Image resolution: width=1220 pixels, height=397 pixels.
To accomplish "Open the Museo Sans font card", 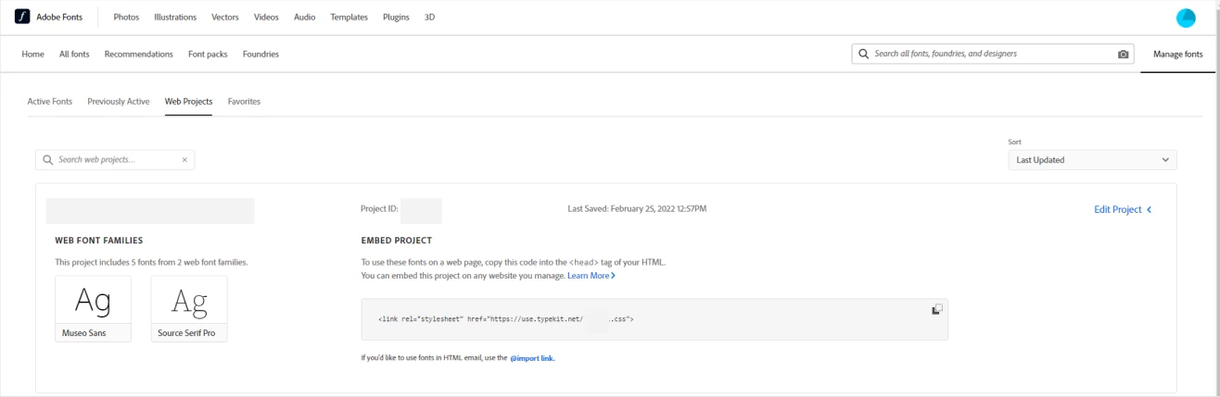I will tap(93, 309).
